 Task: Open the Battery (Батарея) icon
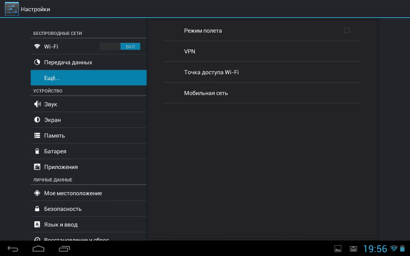click(37, 151)
